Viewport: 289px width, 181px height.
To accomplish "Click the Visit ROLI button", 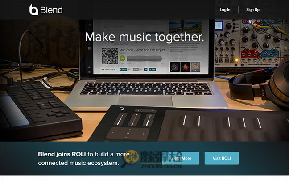I will [x=222, y=158].
